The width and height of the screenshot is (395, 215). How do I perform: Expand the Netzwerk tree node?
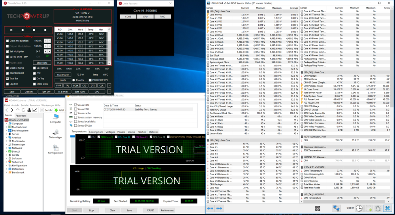(6, 148)
